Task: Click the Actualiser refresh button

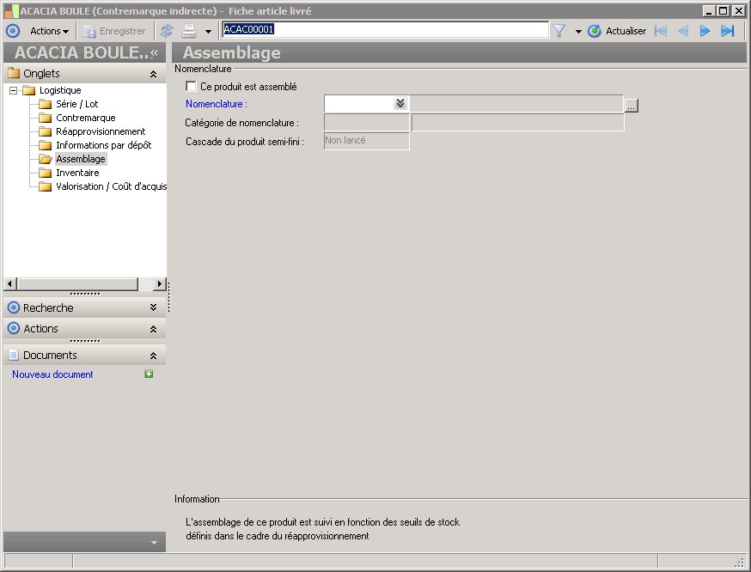Action: [617, 31]
